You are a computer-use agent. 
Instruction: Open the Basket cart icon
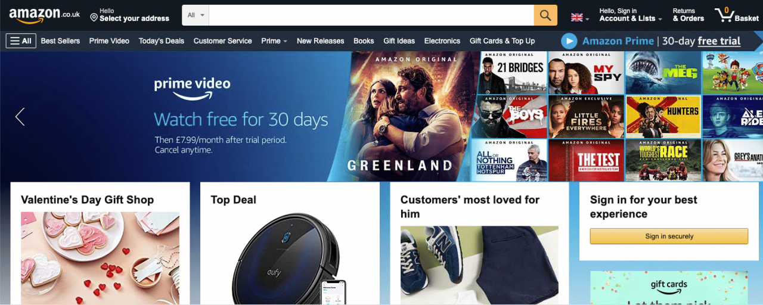click(737, 15)
